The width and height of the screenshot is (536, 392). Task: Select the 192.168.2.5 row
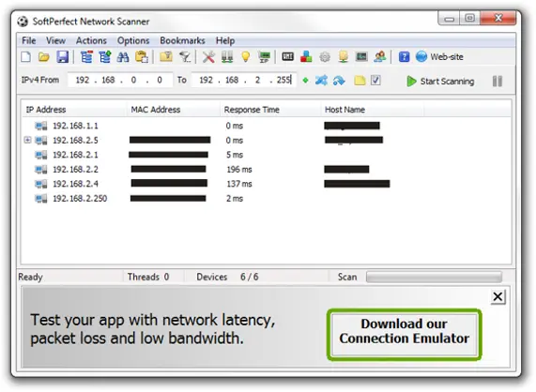pyautogui.click(x=266, y=140)
